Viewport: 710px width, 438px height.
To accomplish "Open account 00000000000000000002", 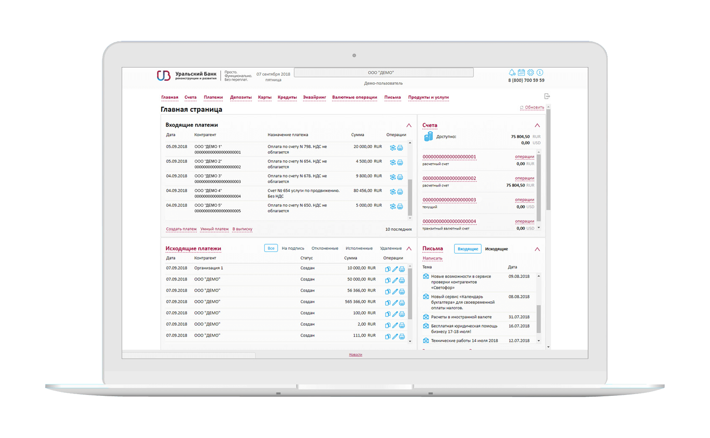I will point(449,178).
